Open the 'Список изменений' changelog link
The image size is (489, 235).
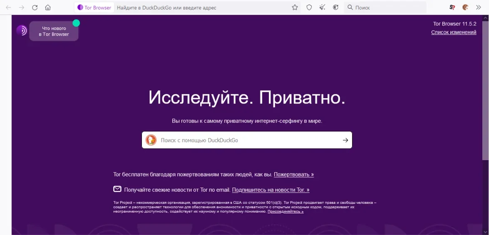pyautogui.click(x=454, y=32)
